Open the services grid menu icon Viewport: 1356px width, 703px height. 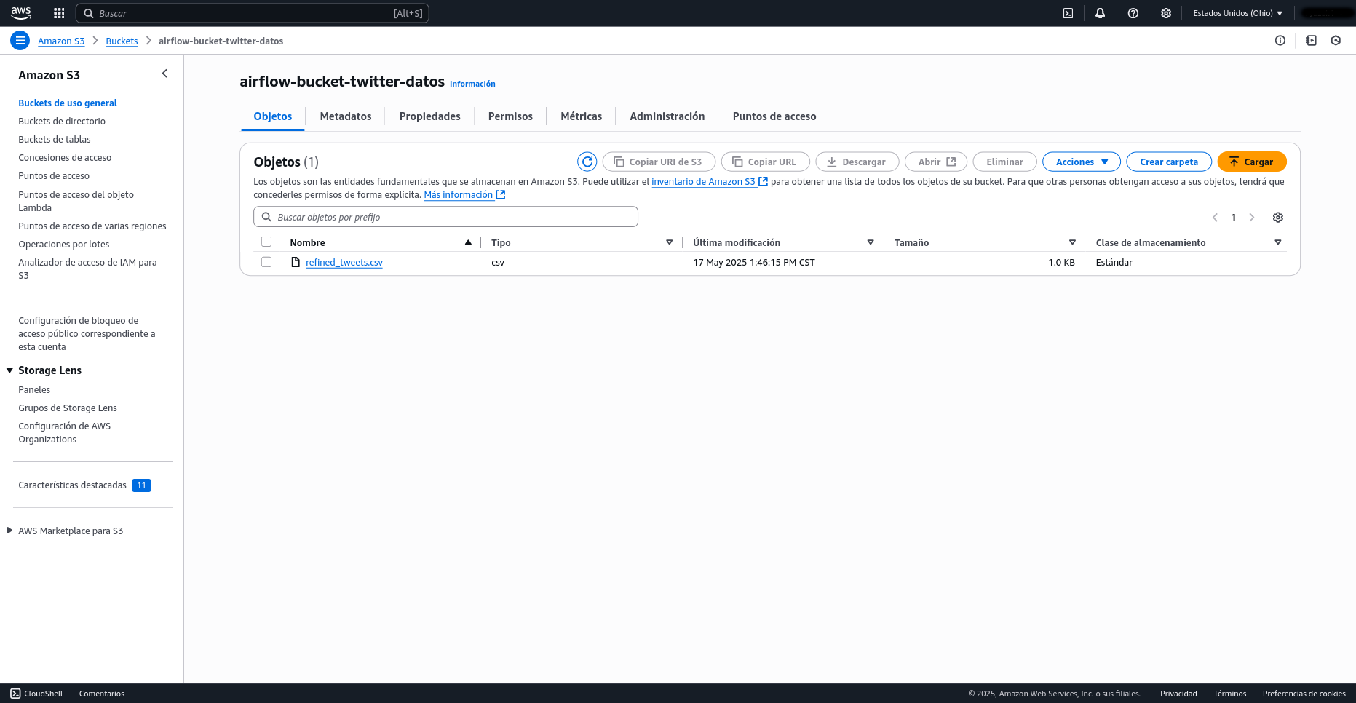tap(59, 13)
